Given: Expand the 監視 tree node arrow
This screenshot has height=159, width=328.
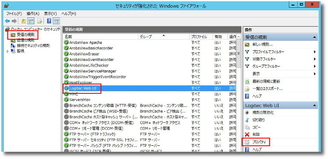Looking at the screenshot, I should pos(8,51).
